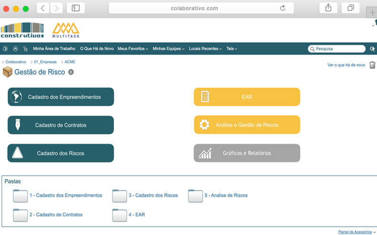Open Gráficos e Relatórios button
This screenshot has width=377, height=235.
pyautogui.click(x=247, y=153)
